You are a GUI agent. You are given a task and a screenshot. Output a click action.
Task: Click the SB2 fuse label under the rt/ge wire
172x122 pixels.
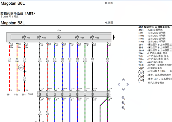[x=16, y=95]
